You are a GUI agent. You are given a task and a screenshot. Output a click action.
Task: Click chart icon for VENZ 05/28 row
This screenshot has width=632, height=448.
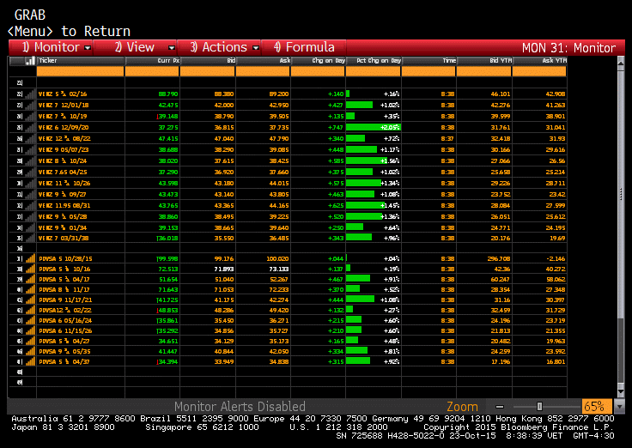click(x=30, y=217)
